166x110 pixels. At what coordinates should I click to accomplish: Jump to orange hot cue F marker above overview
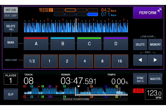(x=91, y=86)
